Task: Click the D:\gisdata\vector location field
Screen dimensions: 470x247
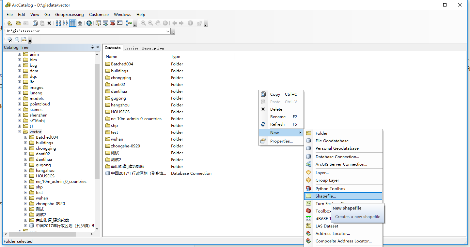Action: coord(88,31)
